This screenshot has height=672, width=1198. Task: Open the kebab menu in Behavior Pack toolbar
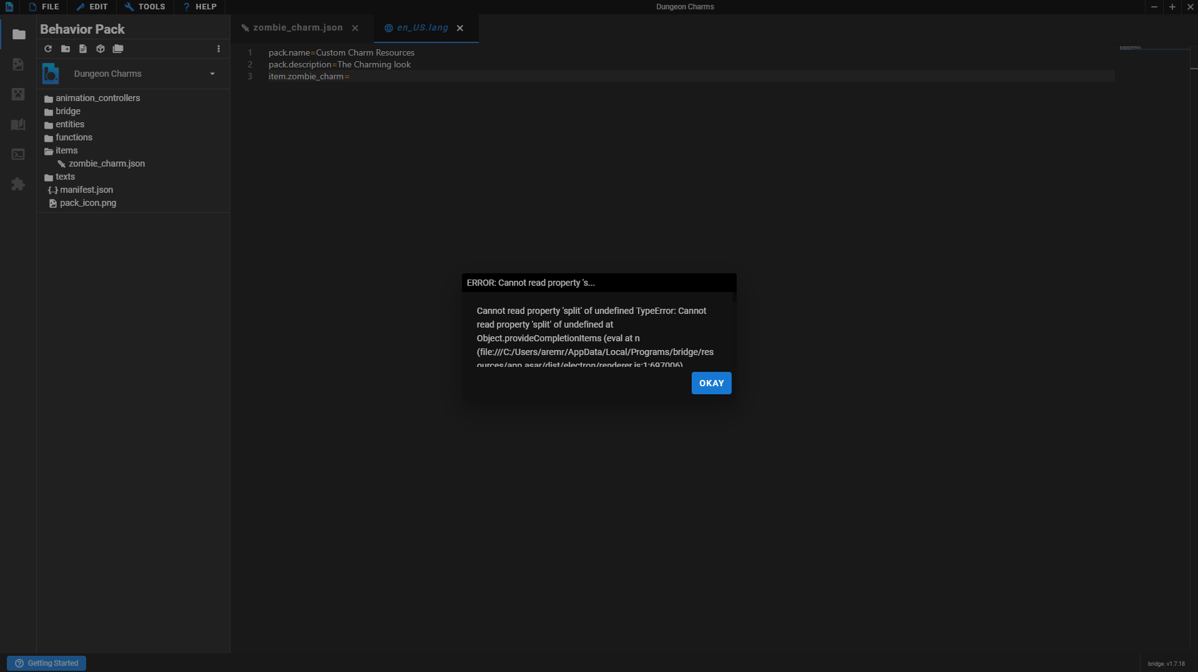click(x=218, y=49)
